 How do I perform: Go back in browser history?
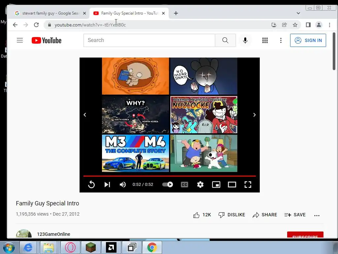15,25
